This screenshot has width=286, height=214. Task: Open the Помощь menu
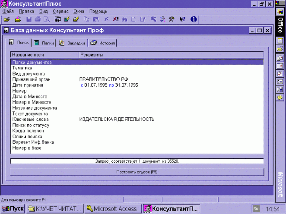tap(99, 11)
